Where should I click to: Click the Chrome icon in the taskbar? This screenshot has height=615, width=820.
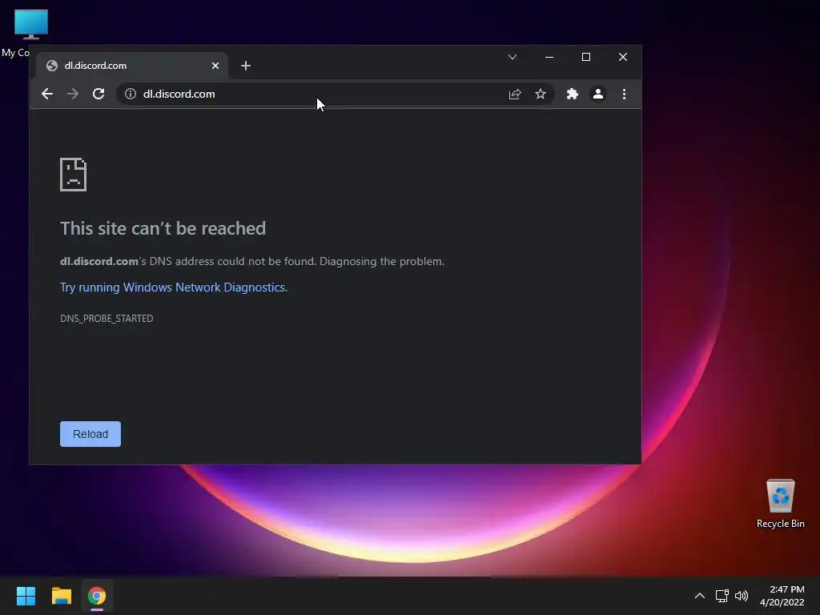click(97, 596)
